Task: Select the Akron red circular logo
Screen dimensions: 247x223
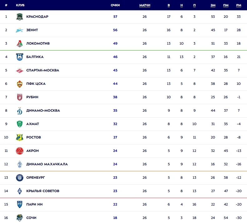Action: click(20, 151)
